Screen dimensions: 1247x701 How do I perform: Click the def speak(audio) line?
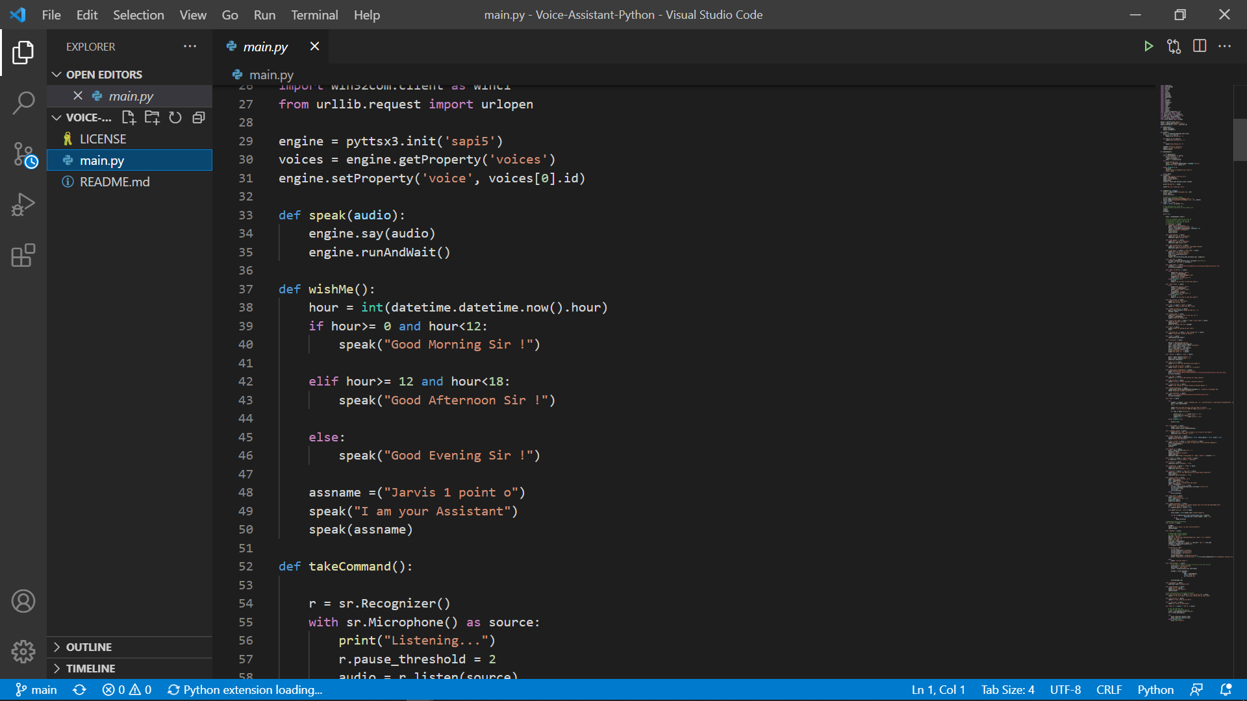coord(342,215)
